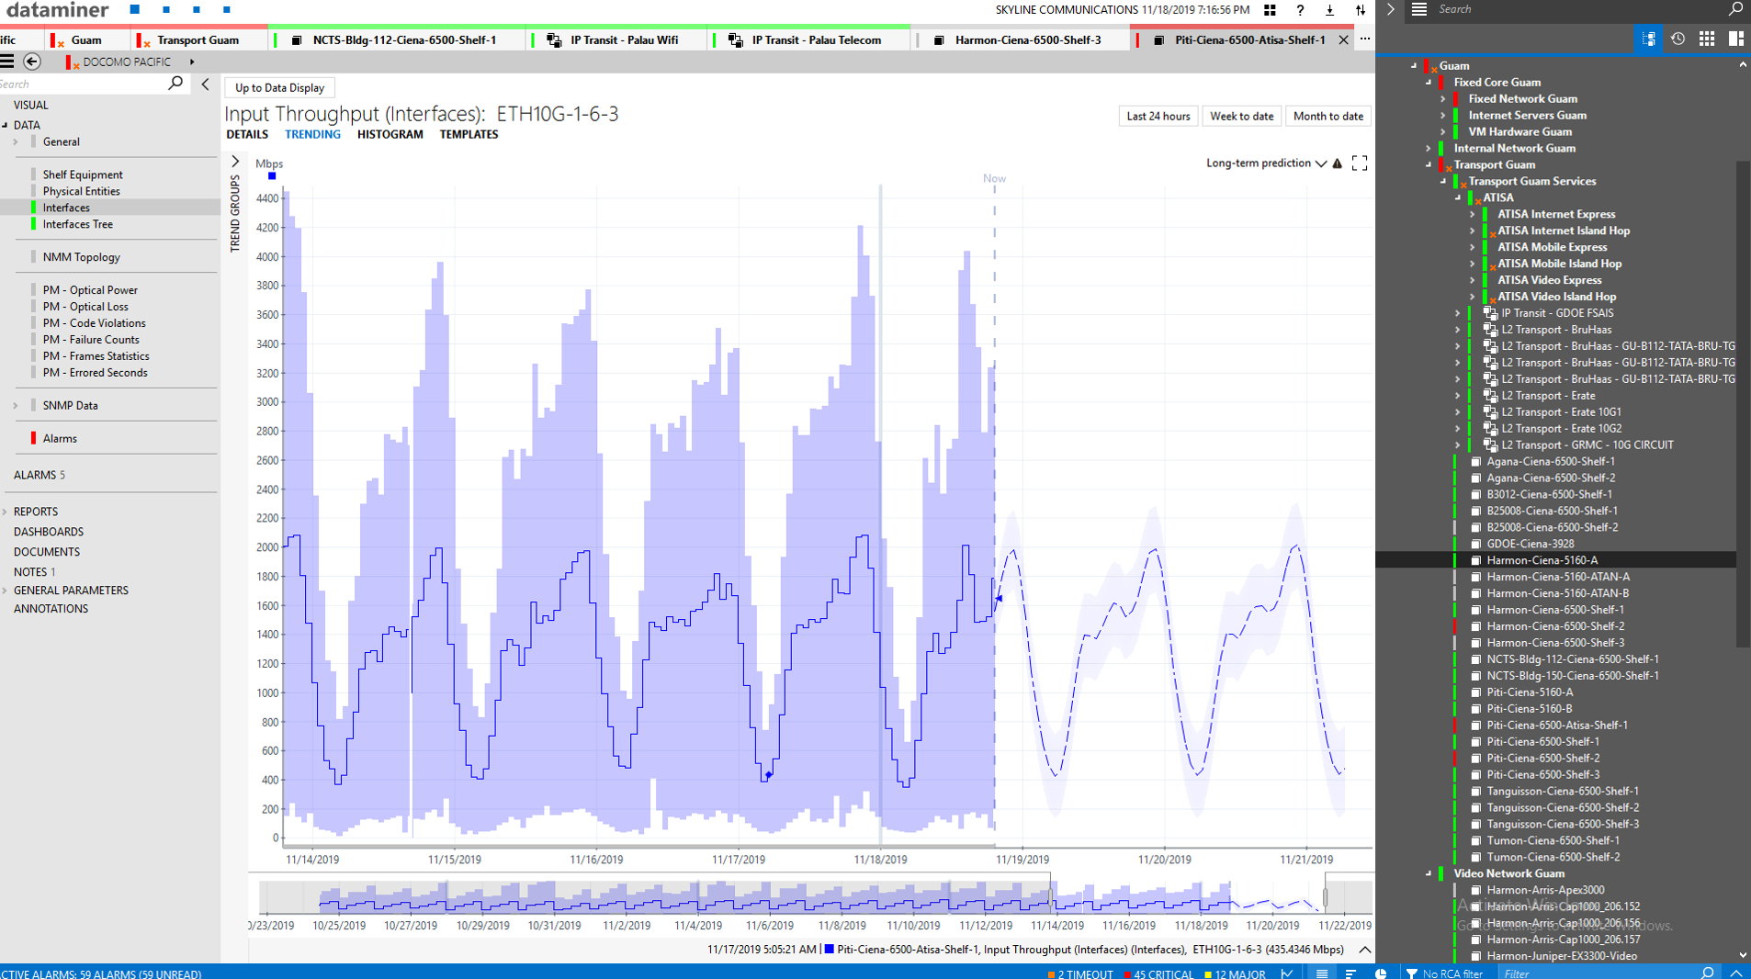Open the workspace layout icon
Screen dimensions: 1751x979
pos(1736,39)
